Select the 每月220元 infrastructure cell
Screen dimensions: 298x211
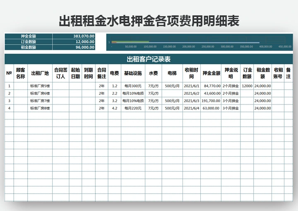point(133,108)
